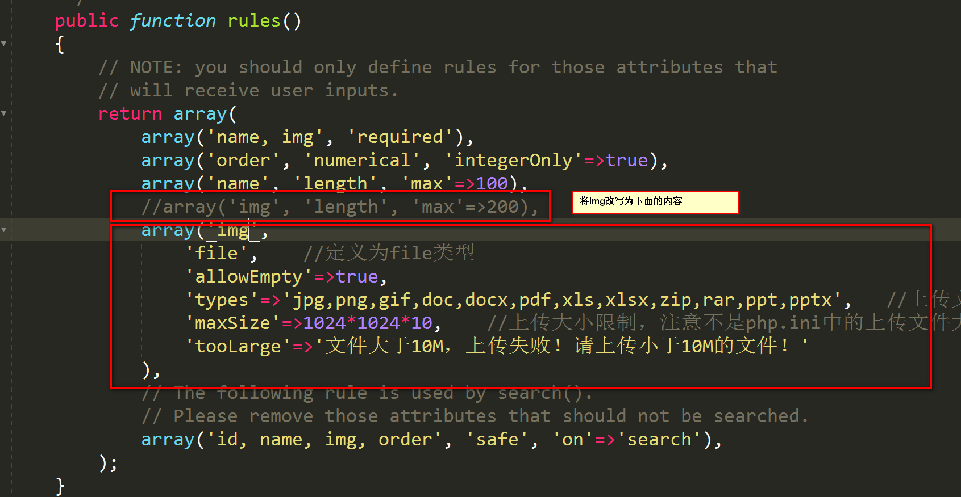
Task: Click the commented-out line //array('img', 'length', 'max'=>200)
Action: 340,207
